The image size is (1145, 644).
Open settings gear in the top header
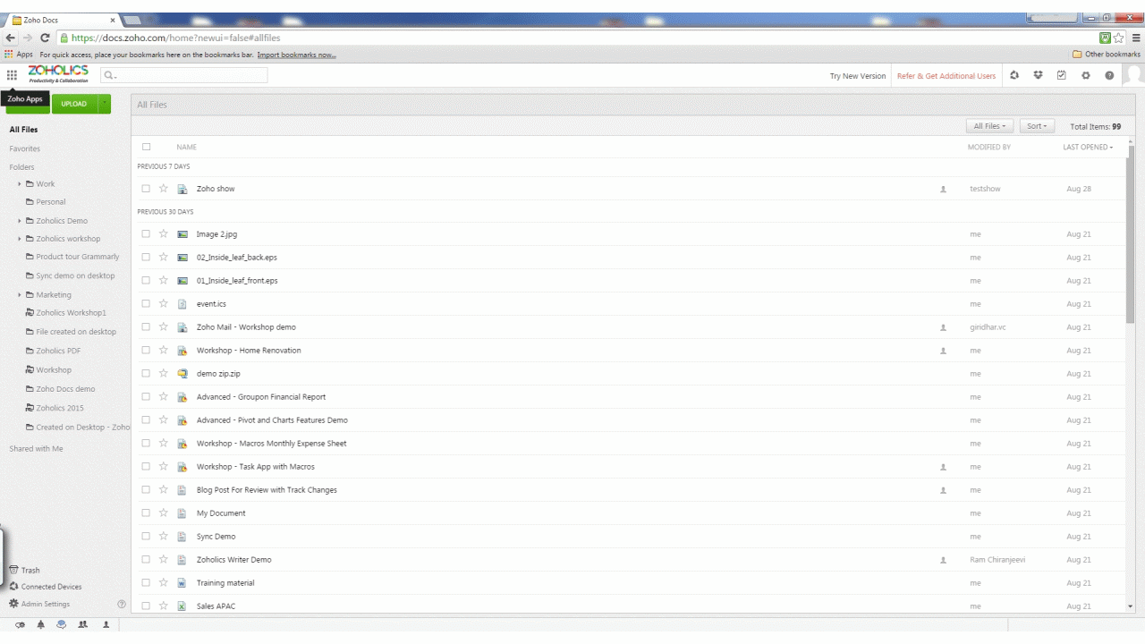[x=1086, y=76]
